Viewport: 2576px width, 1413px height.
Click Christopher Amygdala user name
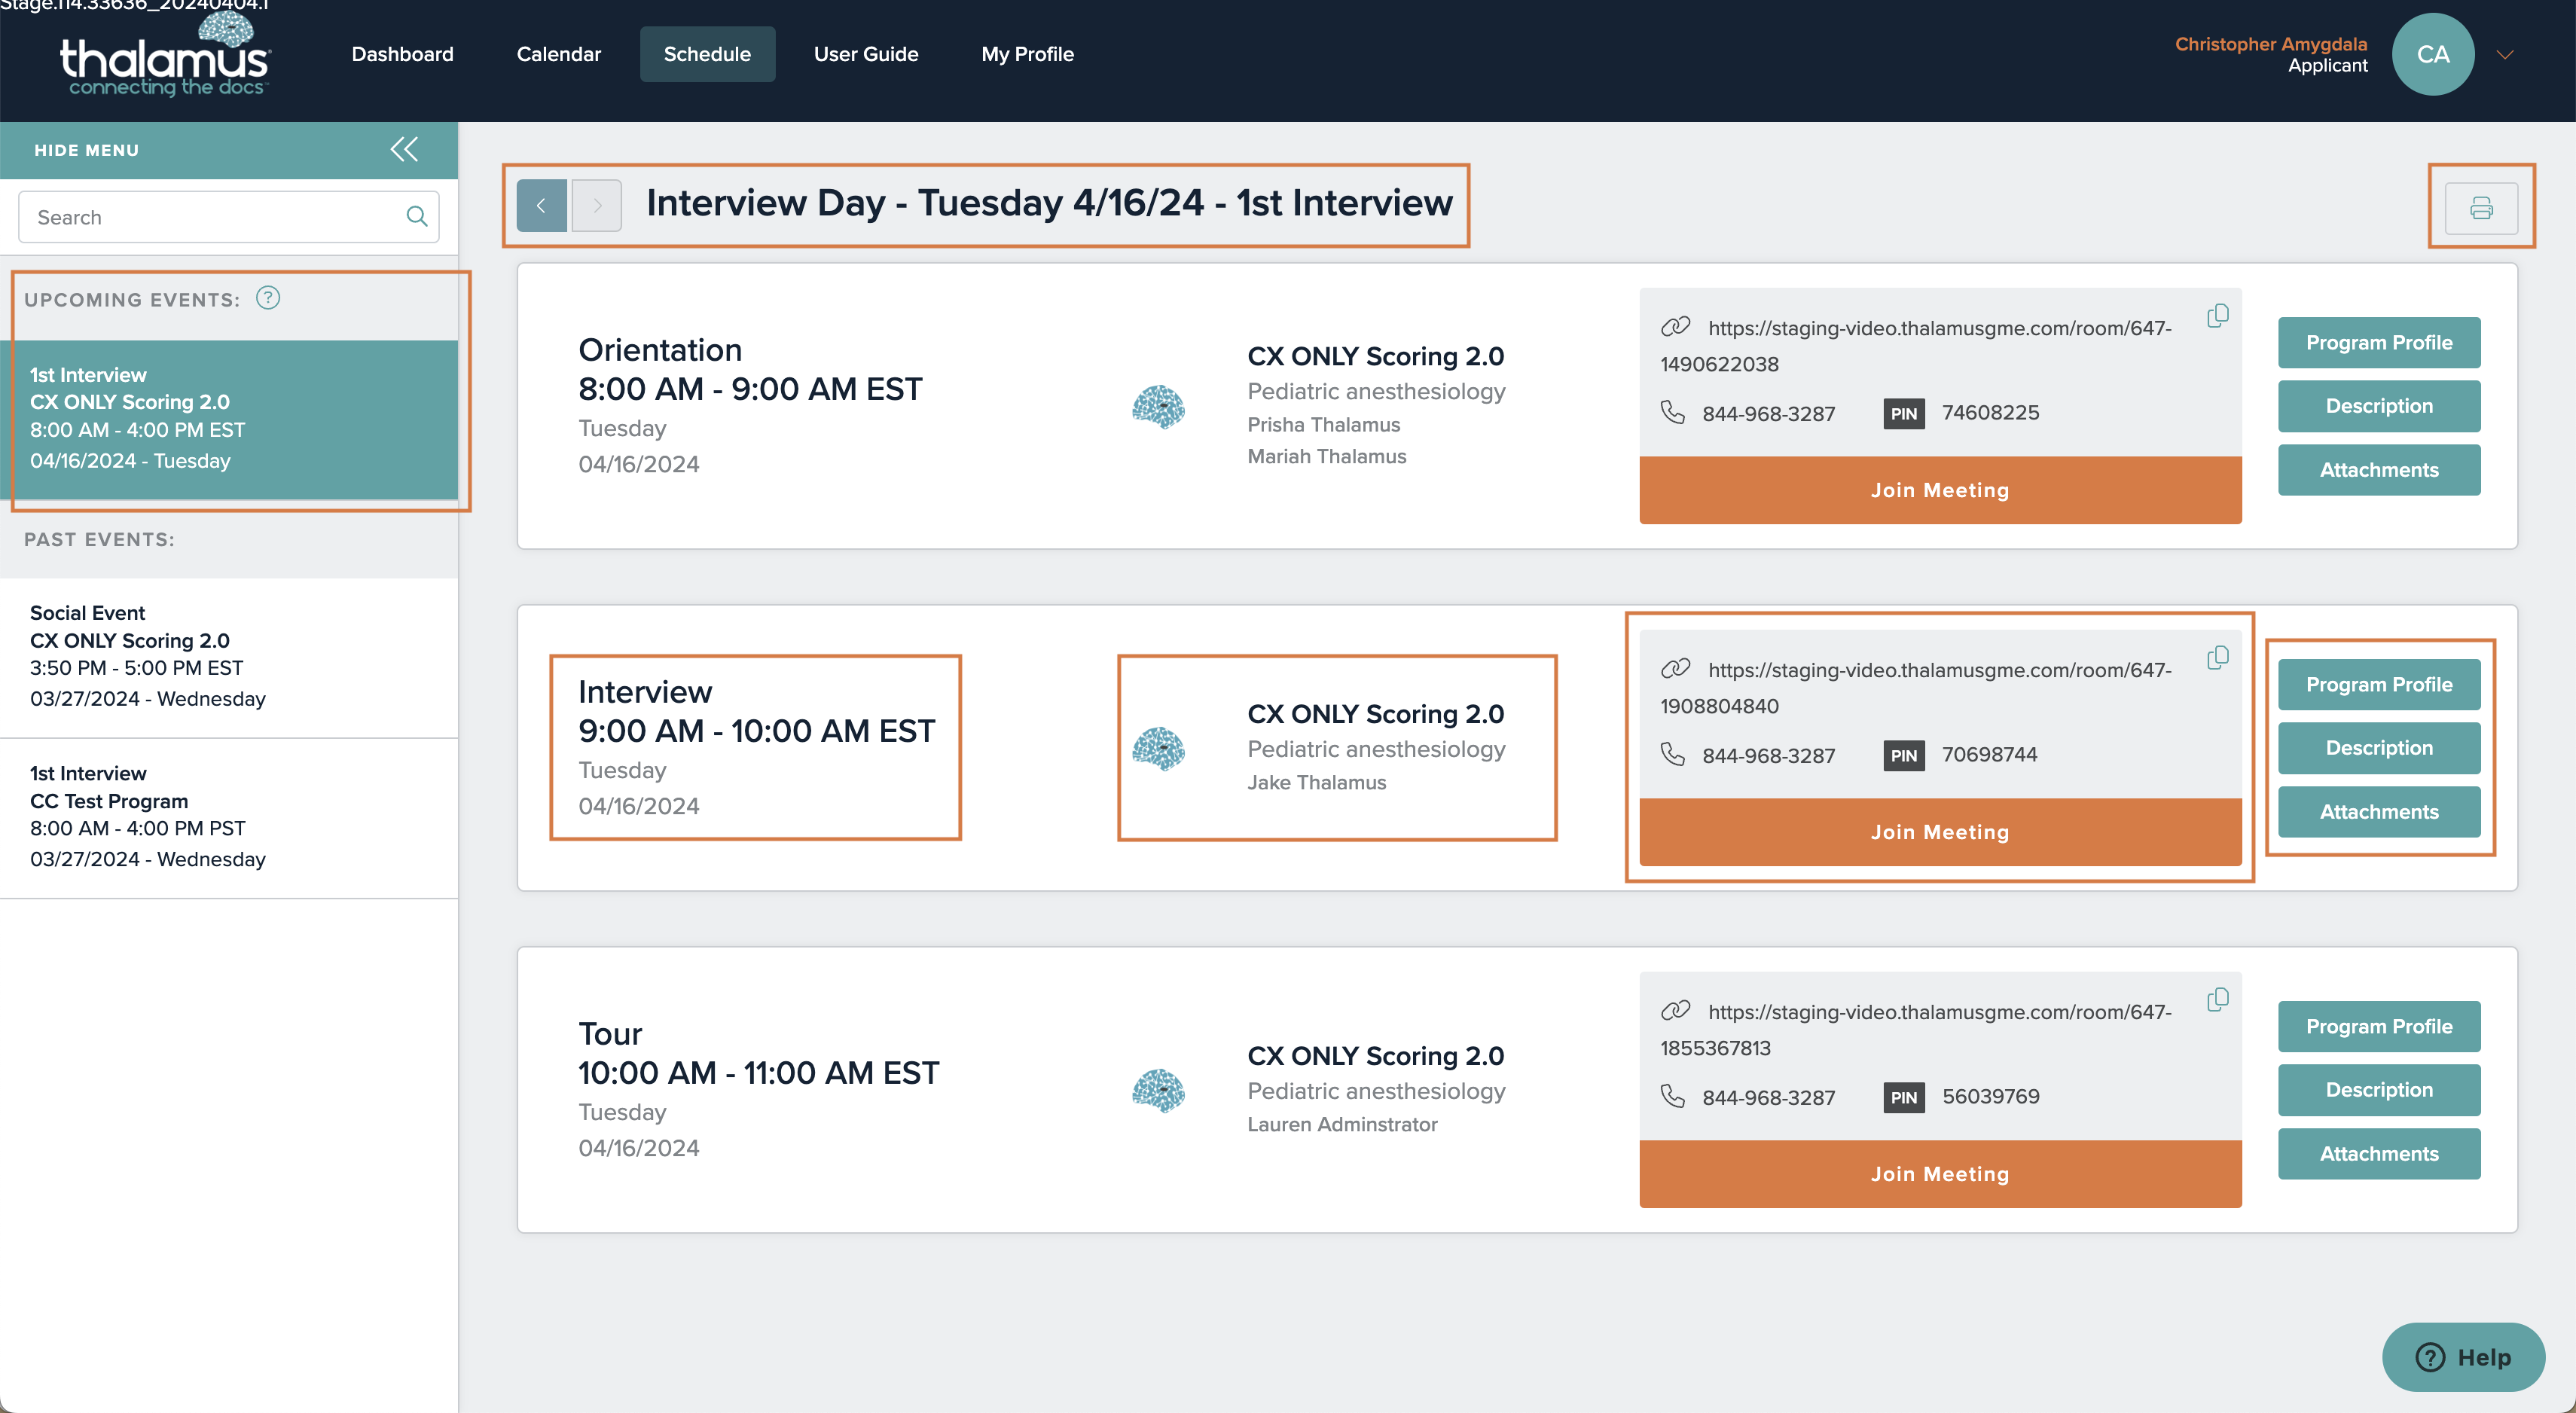pos(2270,44)
